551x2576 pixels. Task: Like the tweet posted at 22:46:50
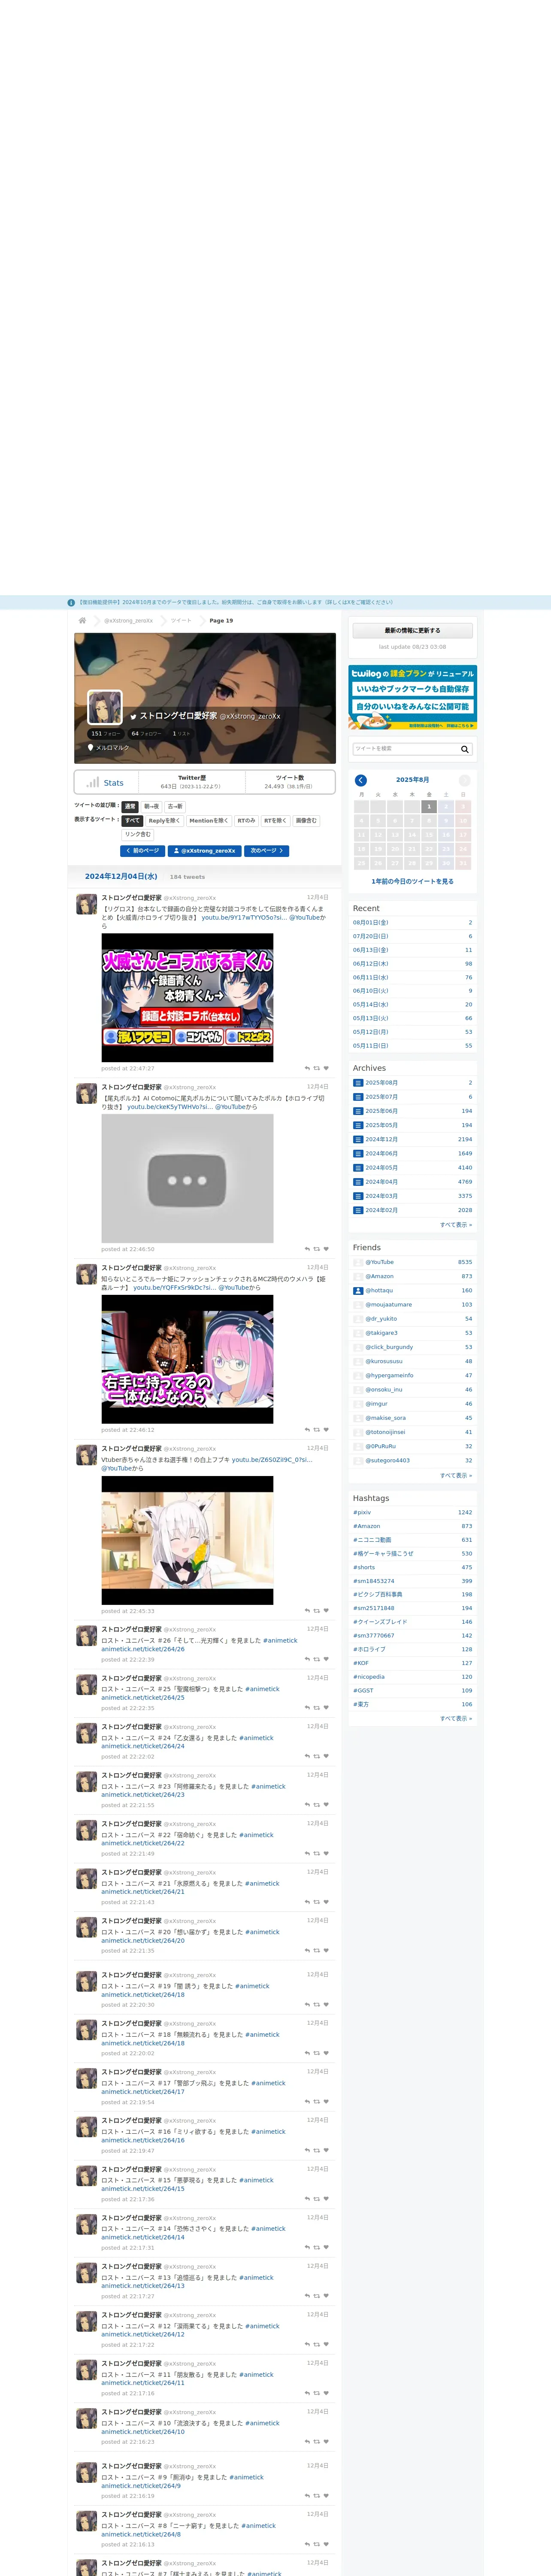click(326, 1249)
